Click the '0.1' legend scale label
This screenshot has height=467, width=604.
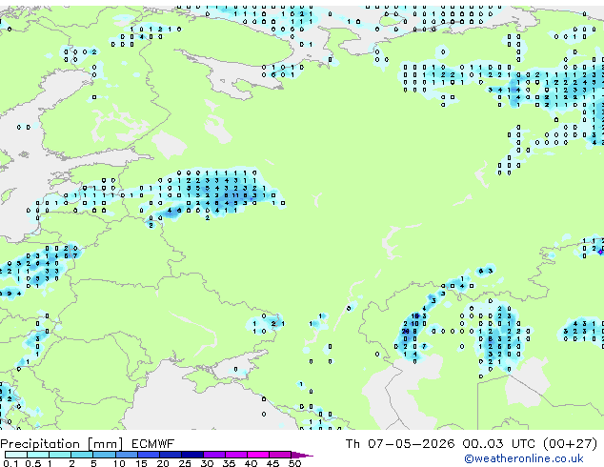(10, 463)
